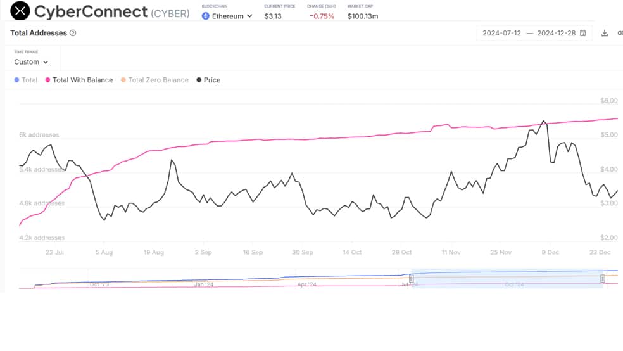
Task: Click the $100.13m market cap value
Action: coord(363,16)
